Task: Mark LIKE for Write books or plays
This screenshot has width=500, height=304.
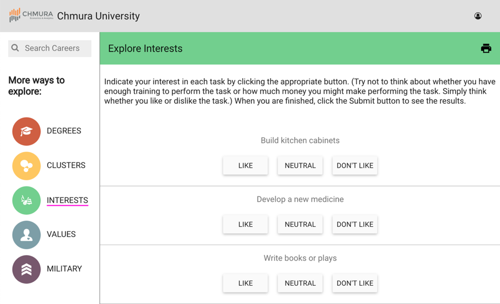Action: coord(245,283)
